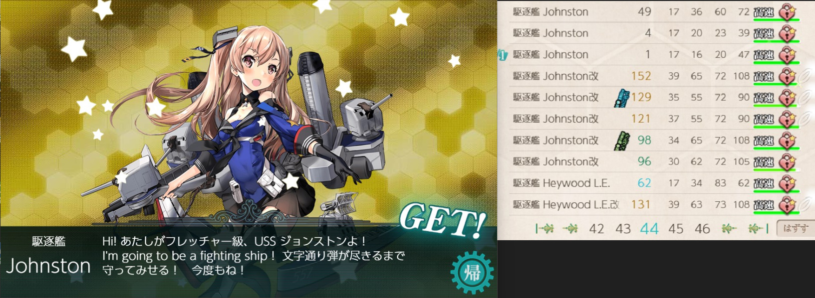Click fleet 1 flag beside level 1 Johnston
Image resolution: width=815 pixels, height=298 pixels.
[502, 55]
